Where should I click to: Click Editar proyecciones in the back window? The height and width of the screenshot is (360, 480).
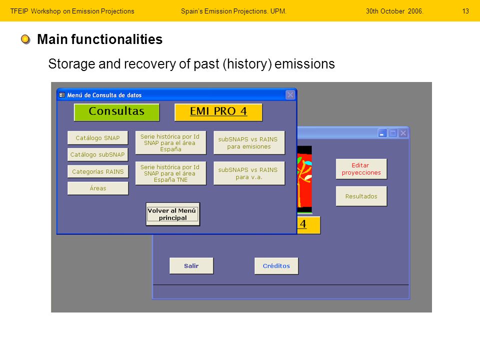361,169
